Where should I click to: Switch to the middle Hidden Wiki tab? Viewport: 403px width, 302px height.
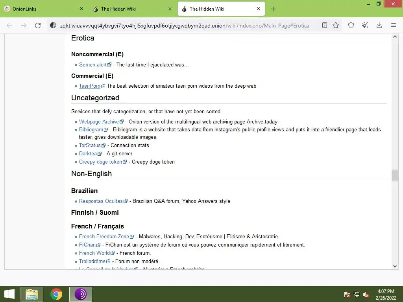click(132, 9)
